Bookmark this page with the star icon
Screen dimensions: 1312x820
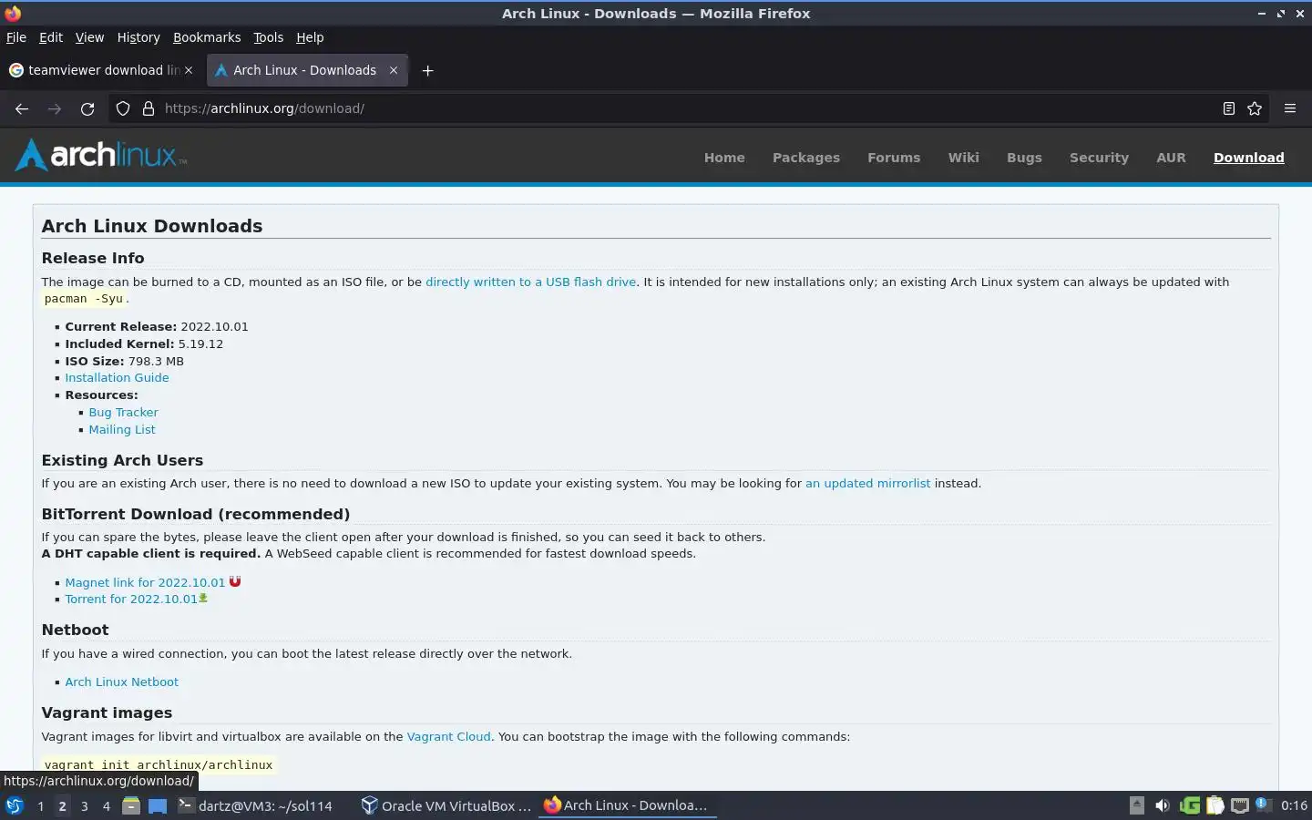(x=1255, y=108)
